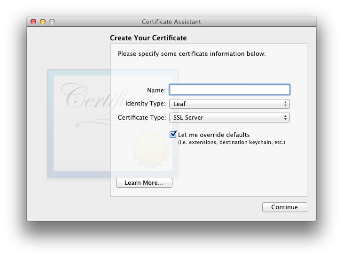Screen dimensions: 343x258
Task: Click the Create Your Certificate heading
Action: 148,38
